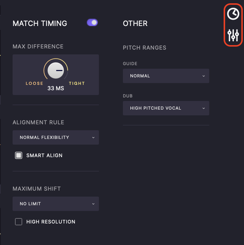Open the MAXIMUM SHIFT dropdown
Image resolution: width=244 pixels, height=245 pixels.
pos(55,204)
